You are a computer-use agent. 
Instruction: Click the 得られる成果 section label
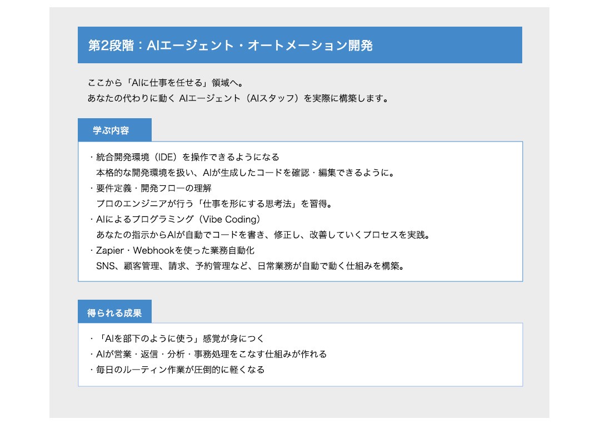pyautogui.click(x=114, y=312)
